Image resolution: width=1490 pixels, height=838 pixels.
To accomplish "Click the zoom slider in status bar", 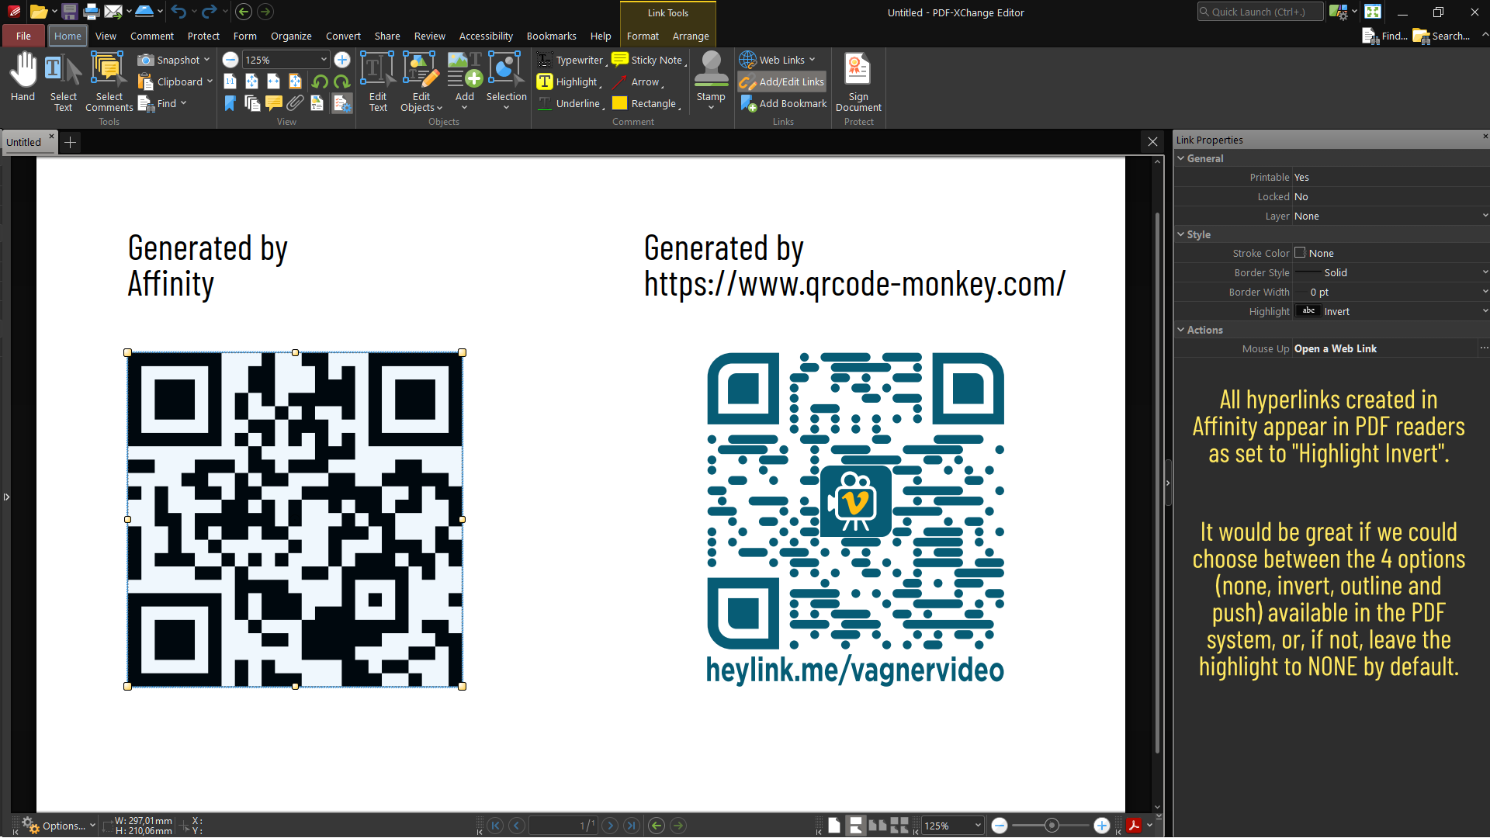I will click(x=1051, y=826).
